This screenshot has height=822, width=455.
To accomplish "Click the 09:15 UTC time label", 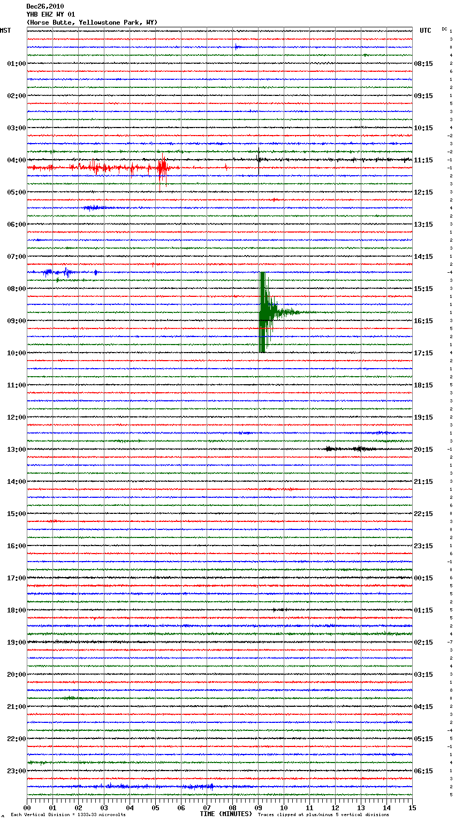I will (x=423, y=96).
